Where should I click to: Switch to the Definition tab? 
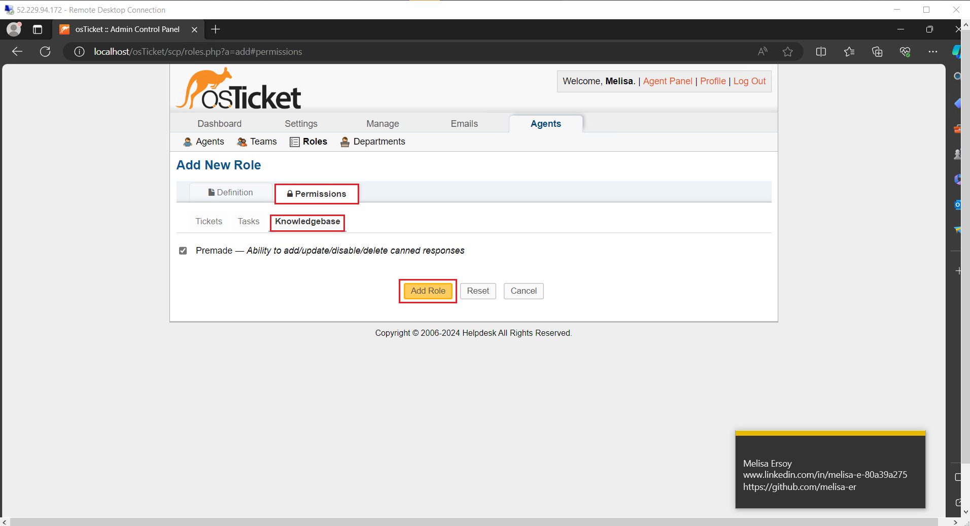(231, 192)
